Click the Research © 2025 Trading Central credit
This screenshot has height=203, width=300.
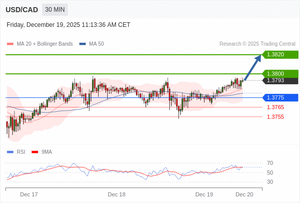click(x=257, y=44)
